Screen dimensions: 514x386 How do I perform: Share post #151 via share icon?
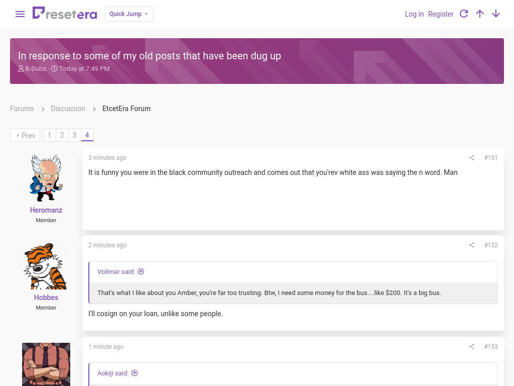pyautogui.click(x=471, y=157)
